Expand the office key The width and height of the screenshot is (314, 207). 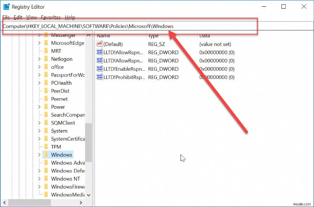click(x=39, y=67)
